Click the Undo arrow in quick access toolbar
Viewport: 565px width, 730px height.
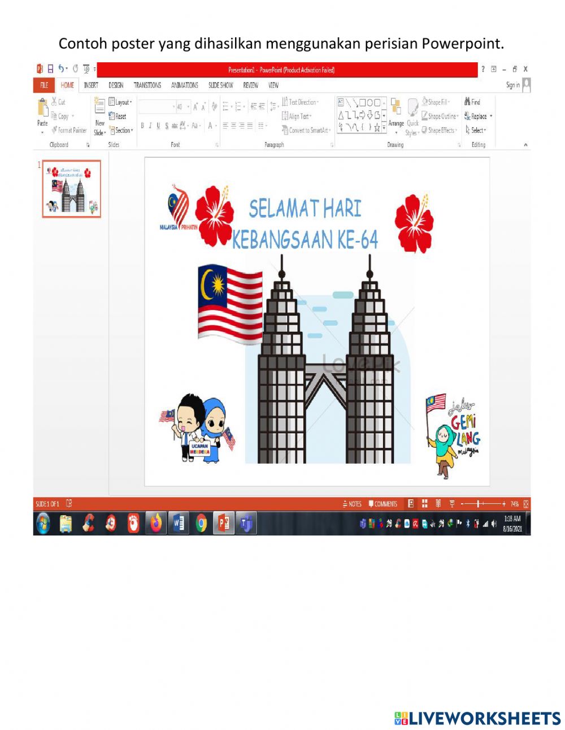pos(62,70)
